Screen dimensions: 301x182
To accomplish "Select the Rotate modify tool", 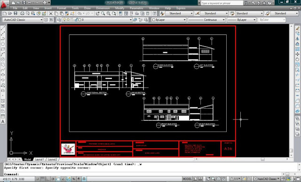I will click(297, 60).
